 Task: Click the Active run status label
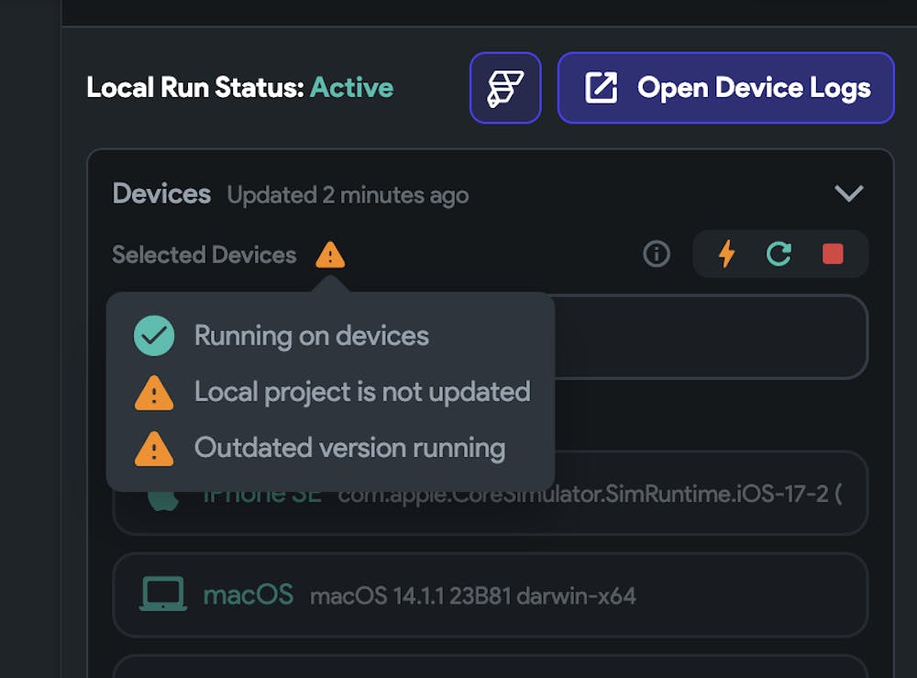tap(351, 88)
